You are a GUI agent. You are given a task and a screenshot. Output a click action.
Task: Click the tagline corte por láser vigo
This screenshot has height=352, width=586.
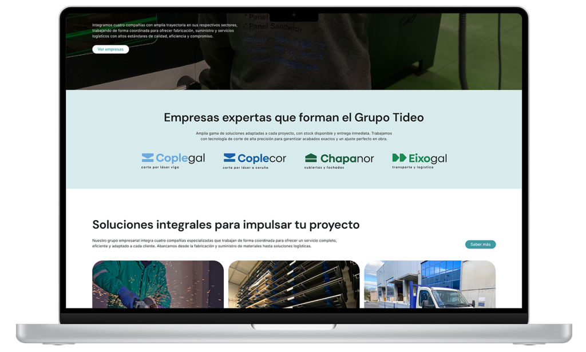(160, 167)
